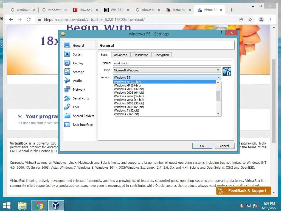Open the Network settings category
This screenshot has height=211, width=281.
(x=79, y=89)
